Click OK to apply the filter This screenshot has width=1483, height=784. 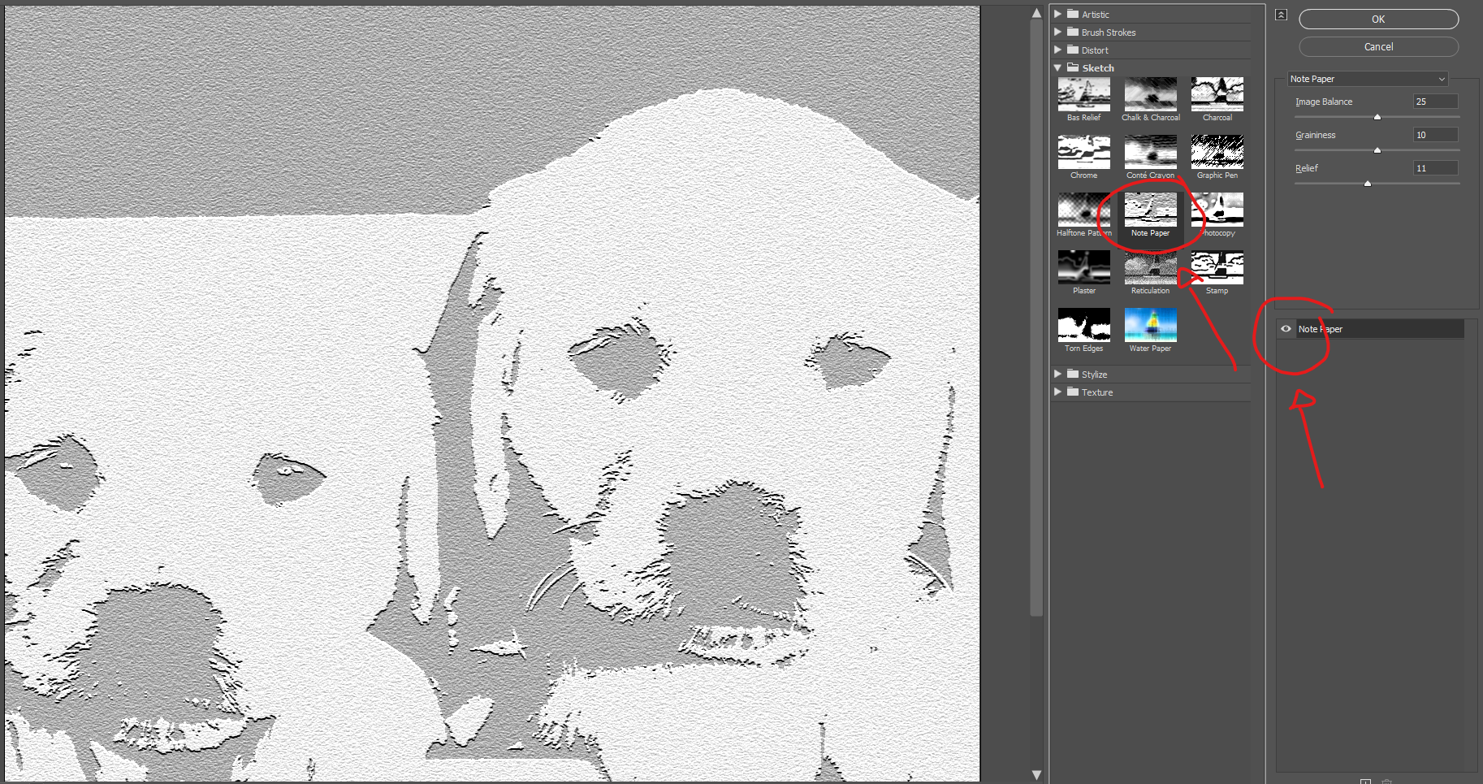(x=1378, y=19)
